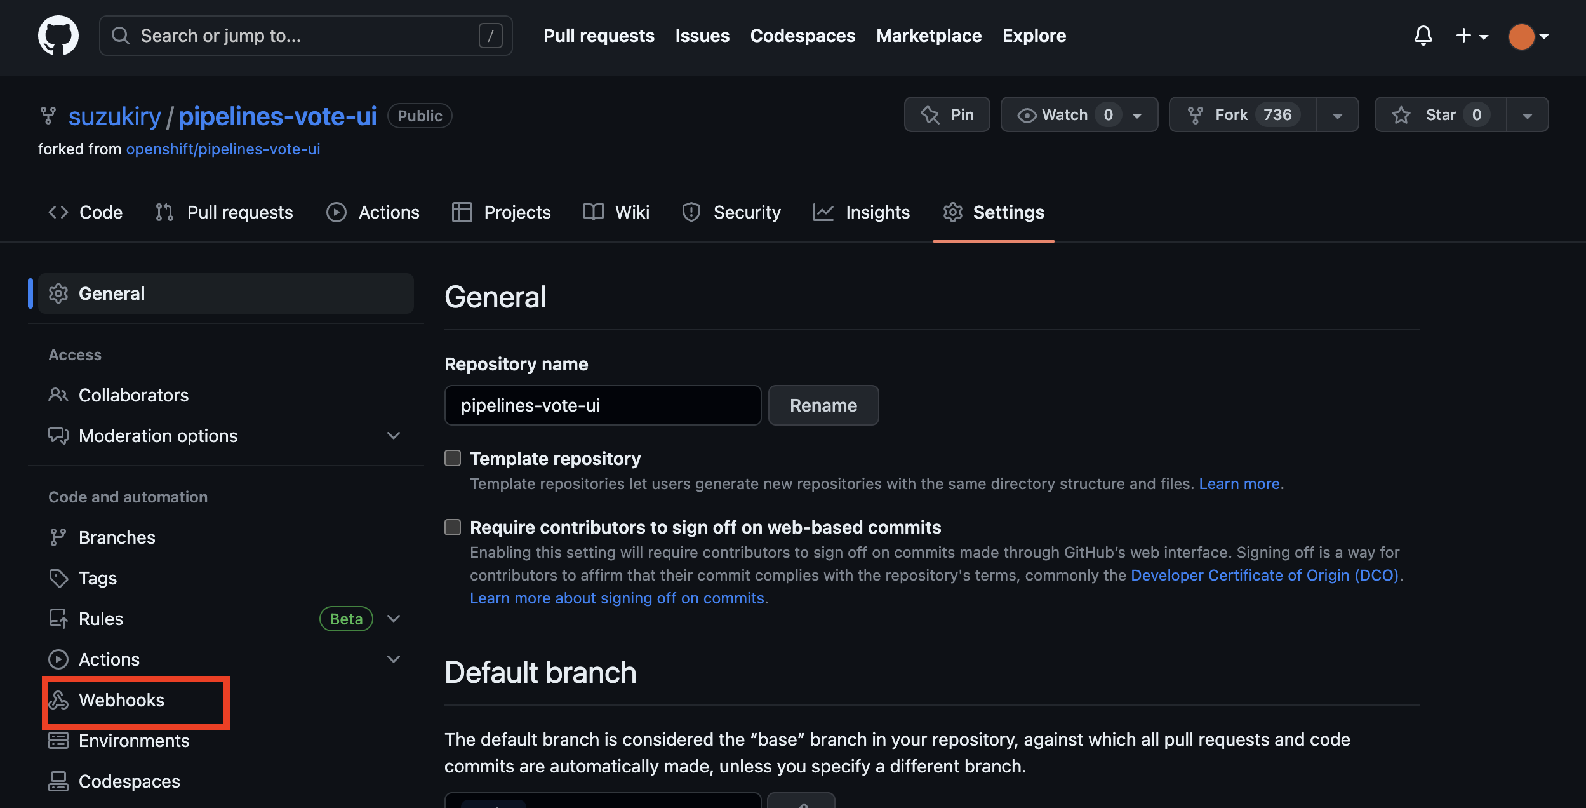Select the Settings tab
The image size is (1586, 808).
[x=994, y=212]
